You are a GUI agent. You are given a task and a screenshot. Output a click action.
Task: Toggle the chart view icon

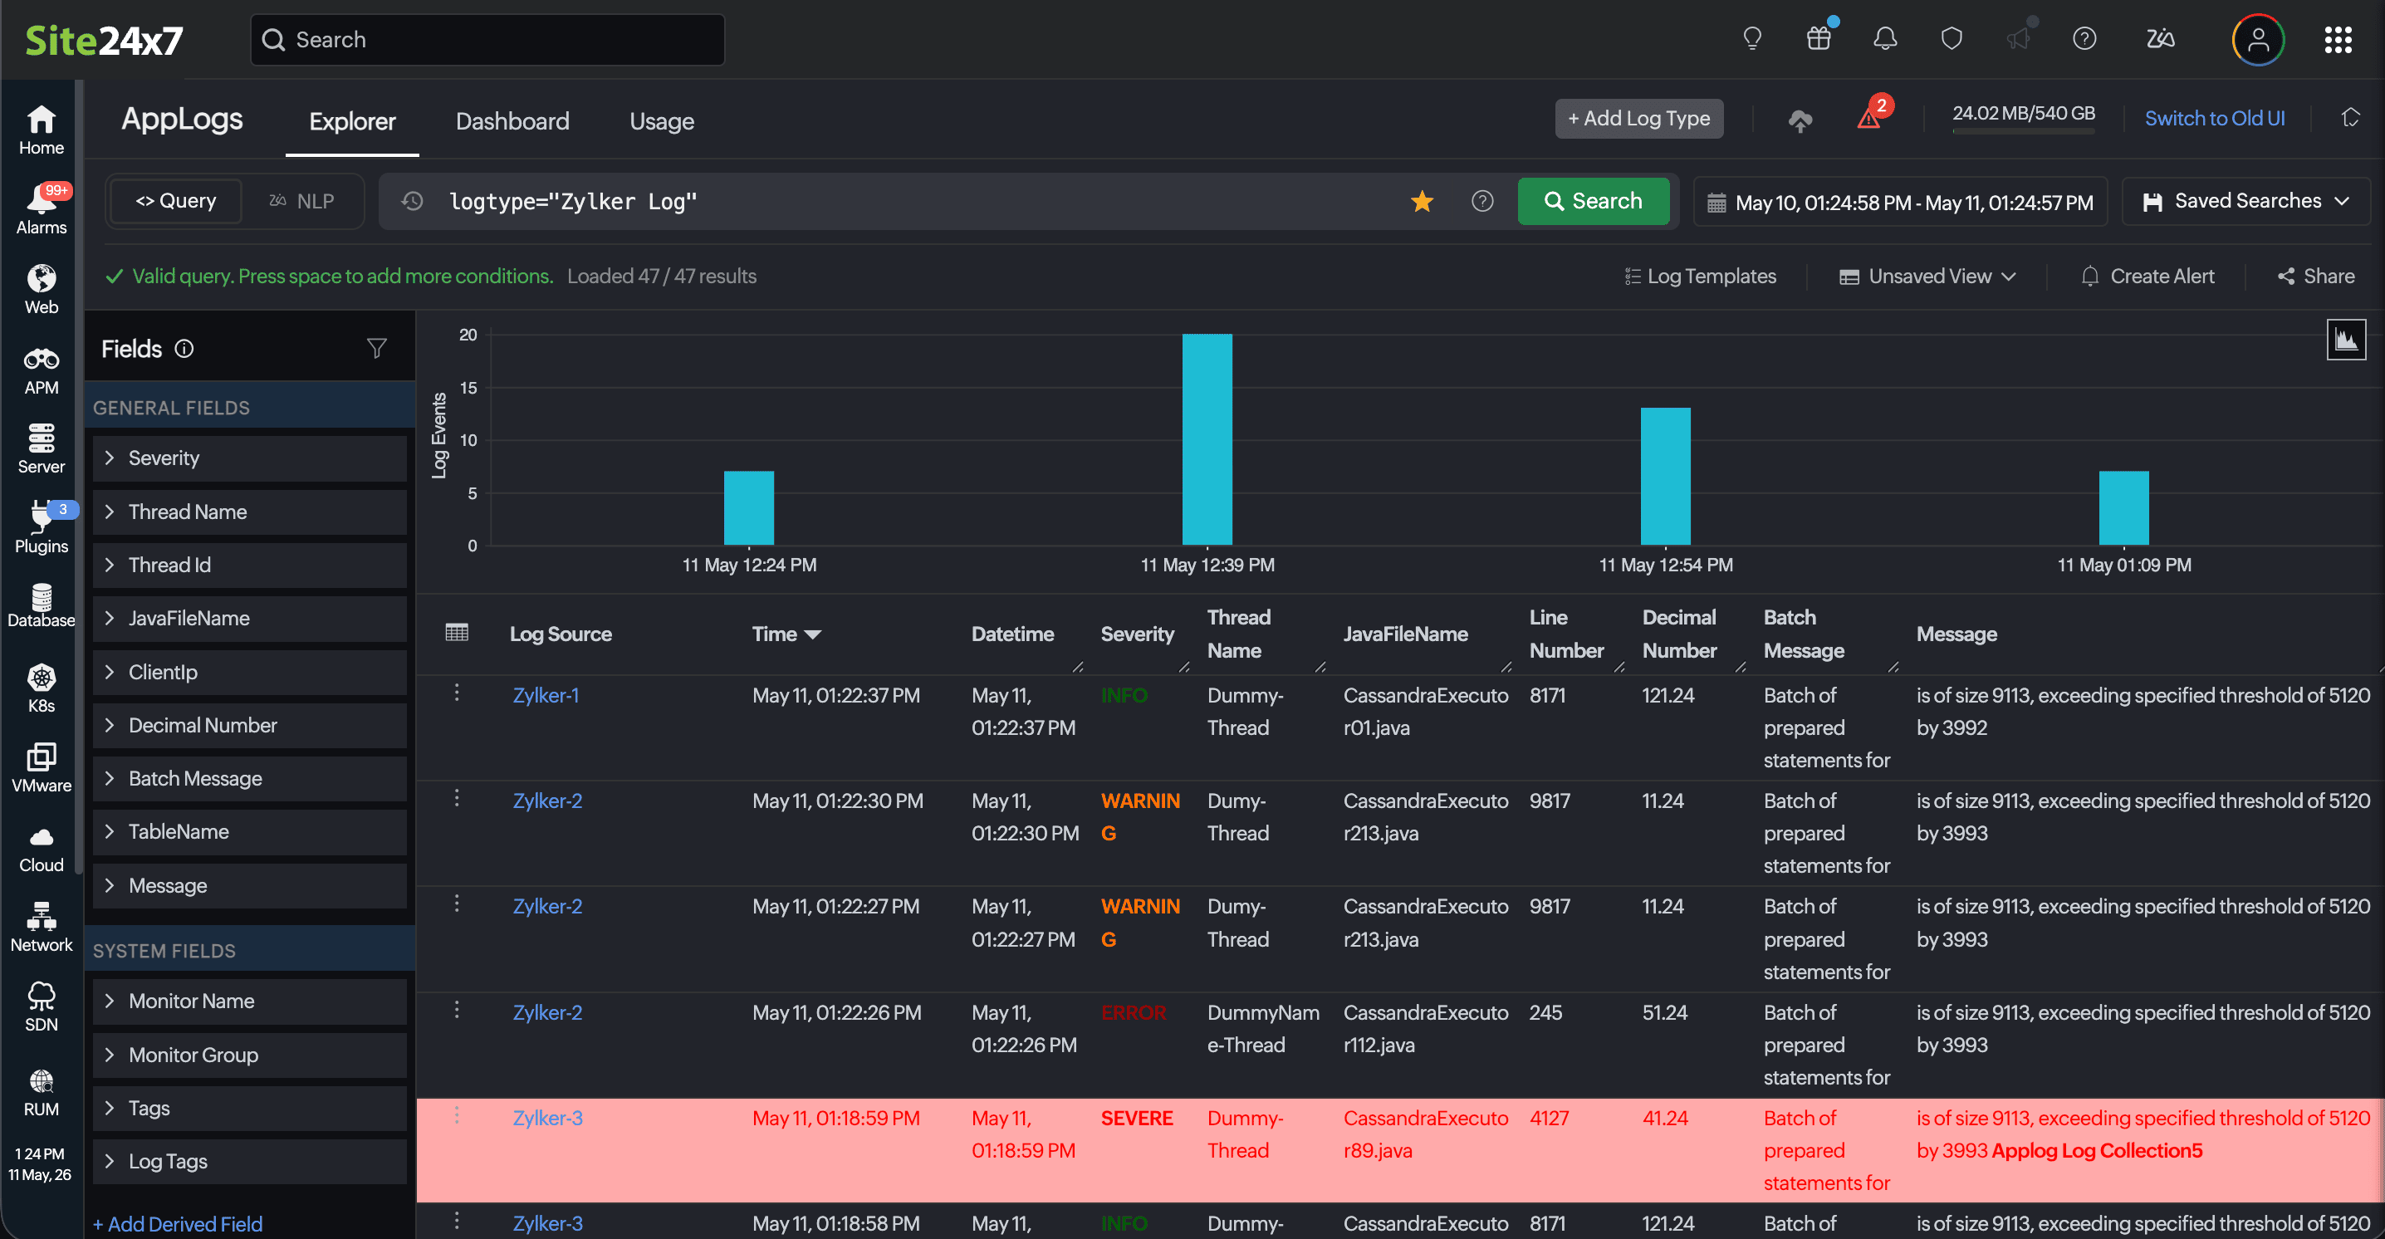[x=2346, y=340]
